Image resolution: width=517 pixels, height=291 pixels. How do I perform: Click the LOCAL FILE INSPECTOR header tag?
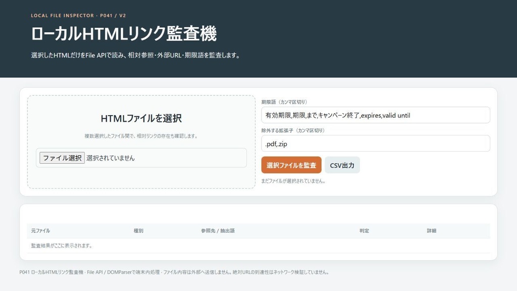point(78,16)
